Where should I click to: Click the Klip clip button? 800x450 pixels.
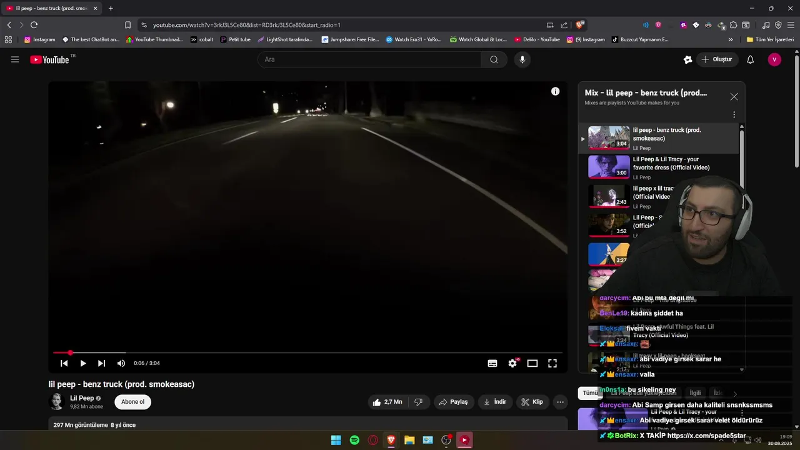coord(532,402)
